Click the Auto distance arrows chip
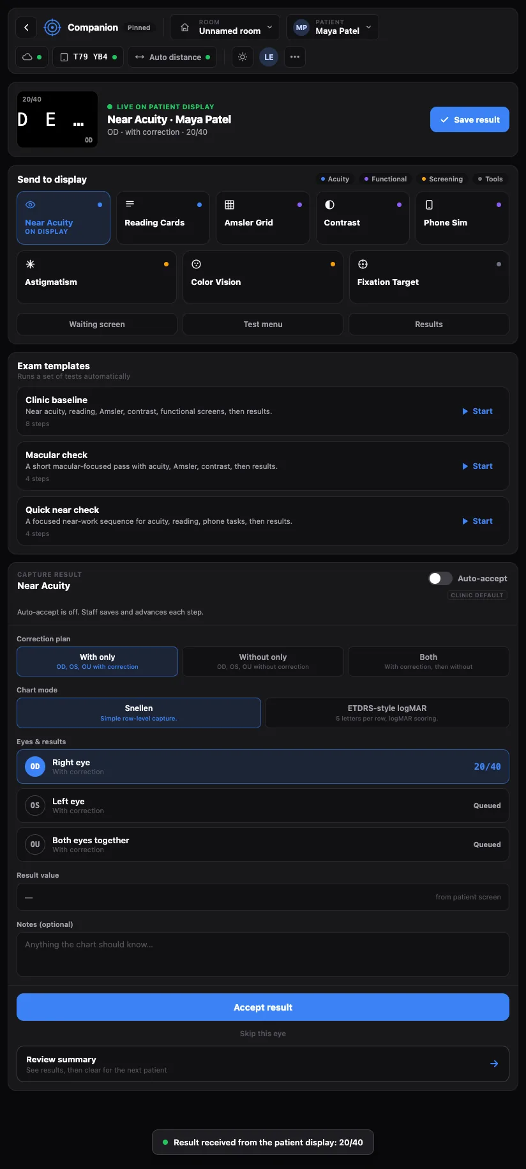Image resolution: width=526 pixels, height=1169 pixels. click(x=172, y=57)
